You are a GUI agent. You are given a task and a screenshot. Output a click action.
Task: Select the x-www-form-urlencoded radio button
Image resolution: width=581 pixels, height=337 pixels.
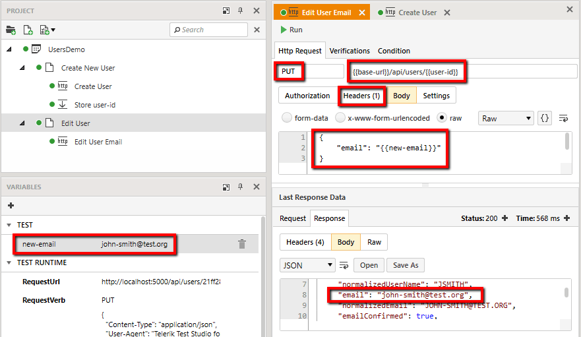340,118
